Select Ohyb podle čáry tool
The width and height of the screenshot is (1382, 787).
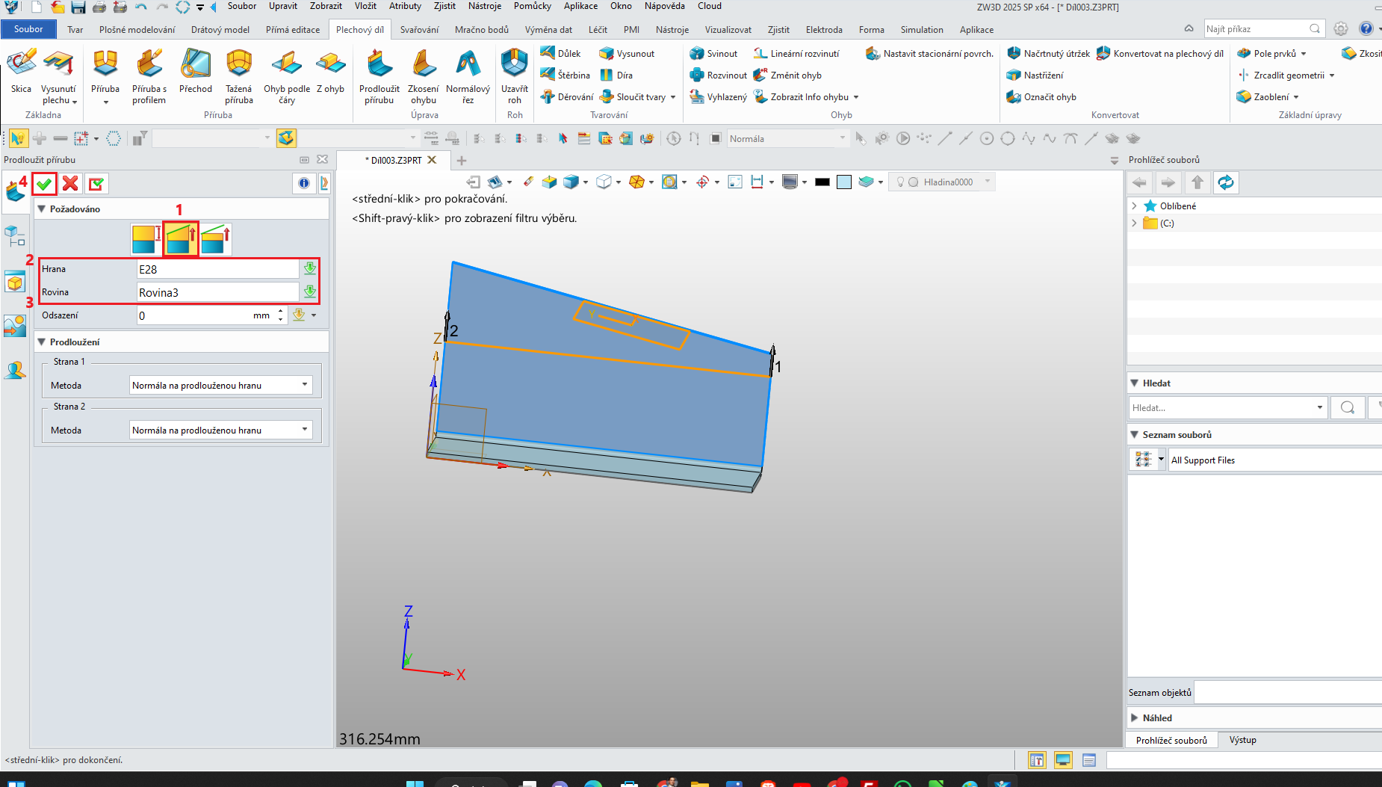[287, 76]
